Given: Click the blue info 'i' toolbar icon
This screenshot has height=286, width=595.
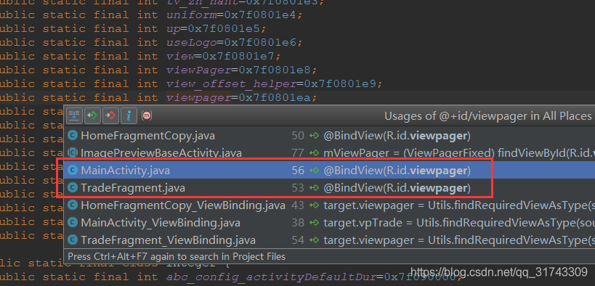Looking at the screenshot, I should (129, 115).
